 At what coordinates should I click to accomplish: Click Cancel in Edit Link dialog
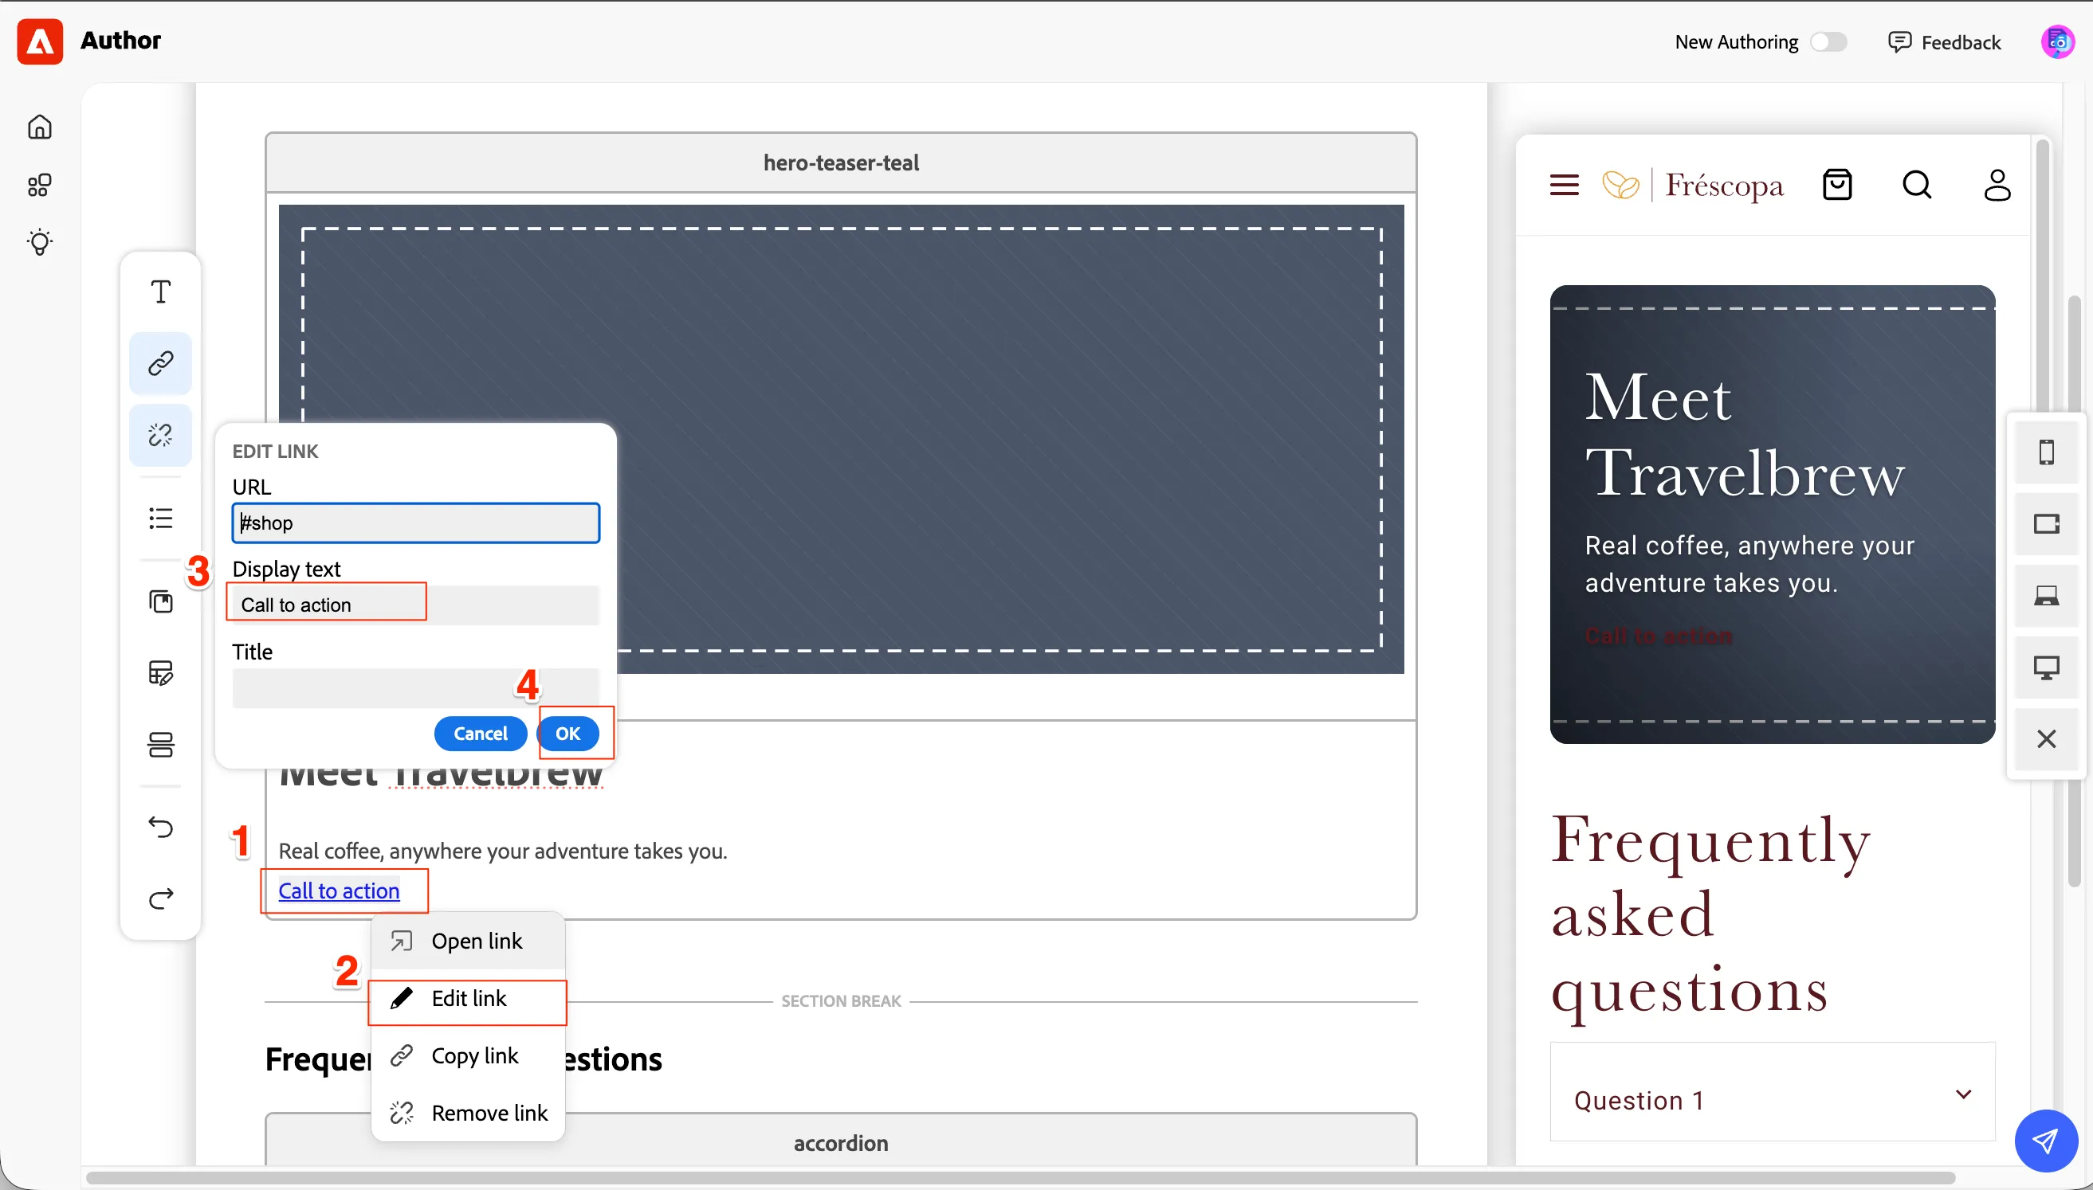[x=481, y=733]
